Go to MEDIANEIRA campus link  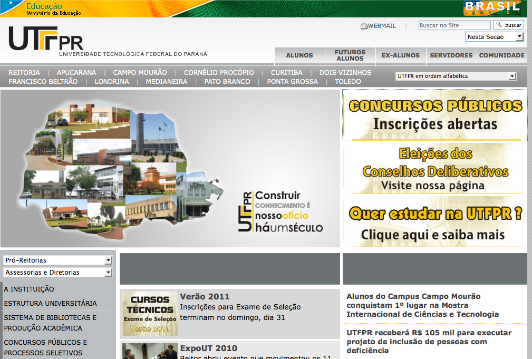pyautogui.click(x=166, y=81)
